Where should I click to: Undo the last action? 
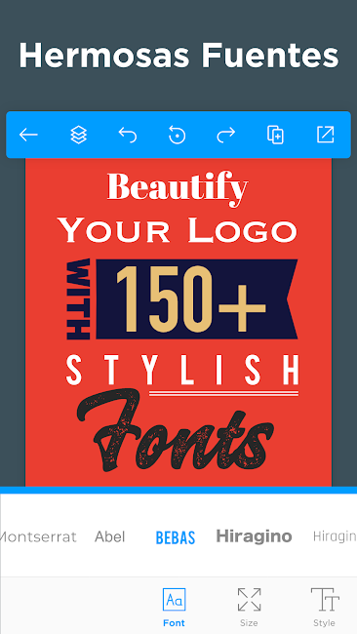128,135
